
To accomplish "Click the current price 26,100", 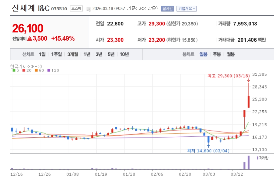I will pyautogui.click(x=28, y=28).
